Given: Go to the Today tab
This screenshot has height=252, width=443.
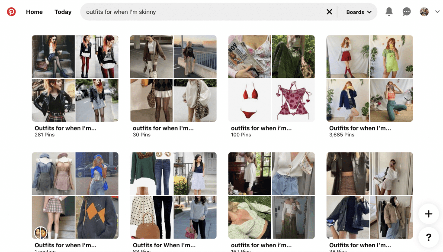Looking at the screenshot, I should pyautogui.click(x=63, y=12).
